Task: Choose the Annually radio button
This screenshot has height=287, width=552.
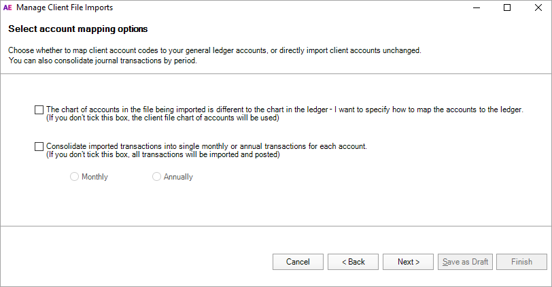Action: [157, 177]
